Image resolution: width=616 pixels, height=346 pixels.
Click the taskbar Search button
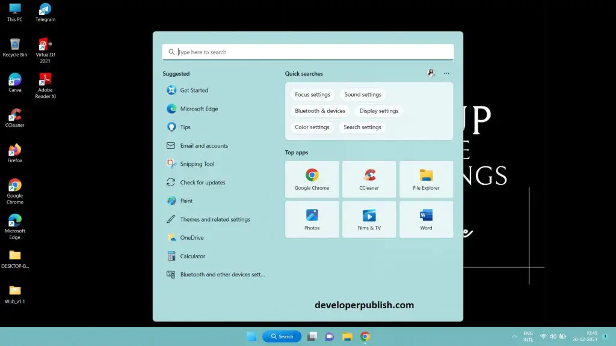[x=282, y=336]
